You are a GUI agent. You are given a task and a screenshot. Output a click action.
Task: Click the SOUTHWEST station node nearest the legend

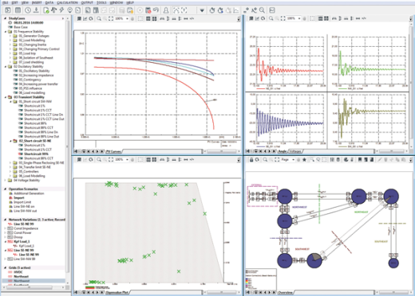point(285,260)
